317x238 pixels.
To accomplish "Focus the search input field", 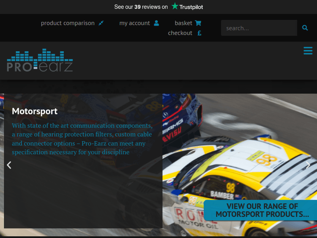I will tap(259, 28).
